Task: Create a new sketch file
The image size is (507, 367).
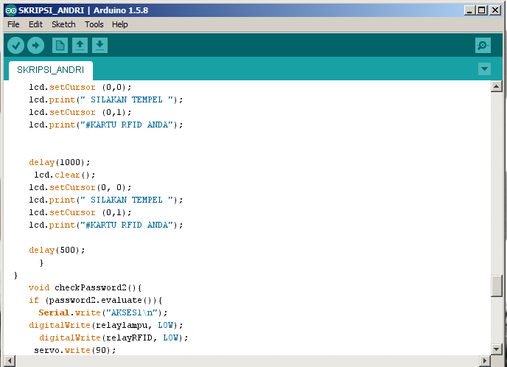Action: (x=60, y=45)
